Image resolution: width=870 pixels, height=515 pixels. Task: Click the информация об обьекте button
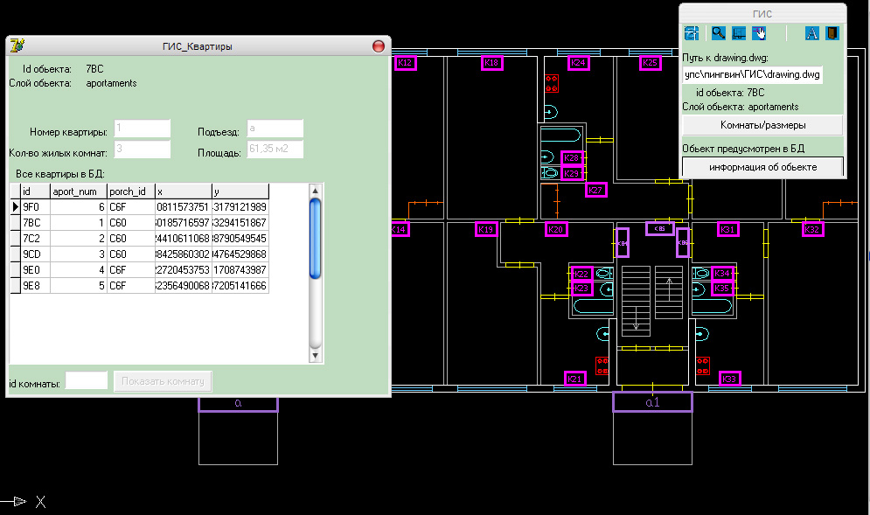[x=762, y=167]
